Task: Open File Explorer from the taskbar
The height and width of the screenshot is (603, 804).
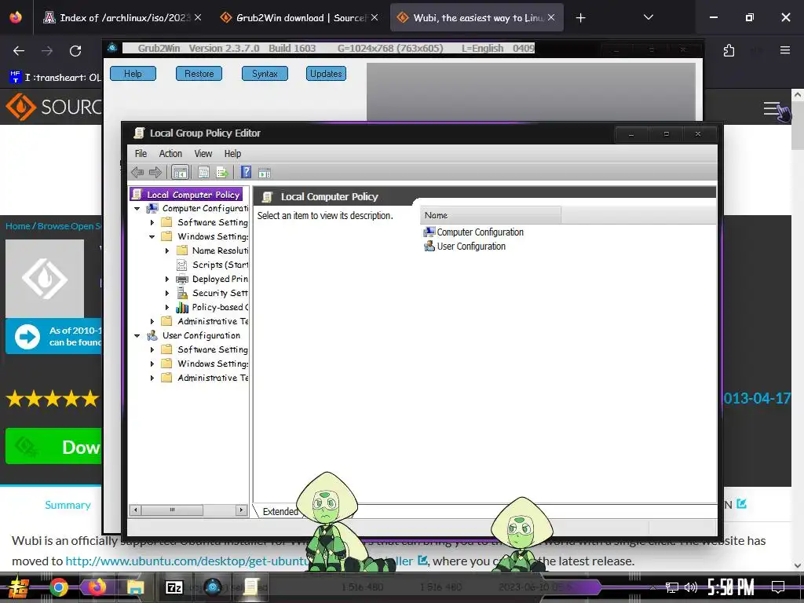Action: 135,587
